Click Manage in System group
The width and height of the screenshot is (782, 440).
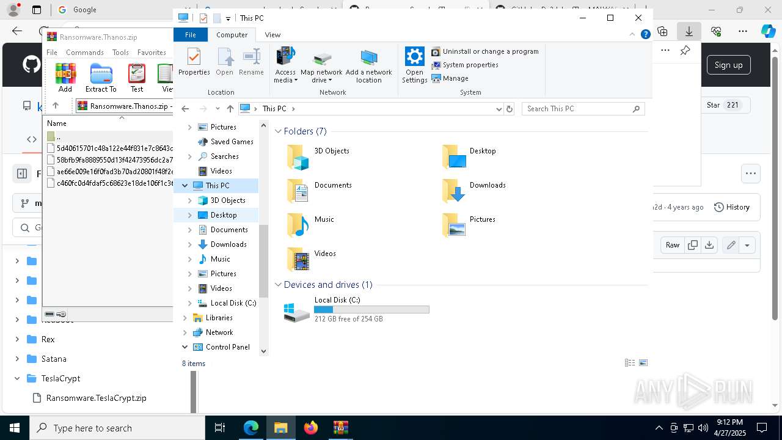[450, 78]
